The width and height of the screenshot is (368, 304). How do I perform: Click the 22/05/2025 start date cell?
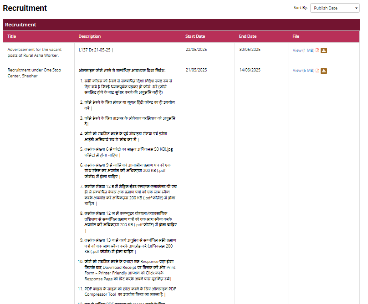196,50
